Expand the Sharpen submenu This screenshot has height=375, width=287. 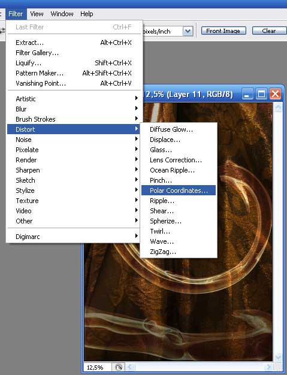coord(74,170)
